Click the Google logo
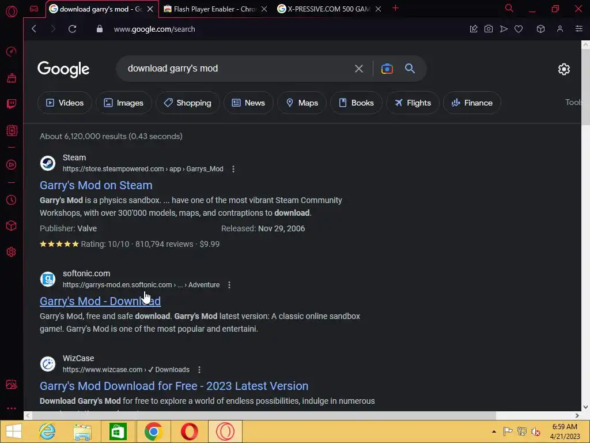 63,69
